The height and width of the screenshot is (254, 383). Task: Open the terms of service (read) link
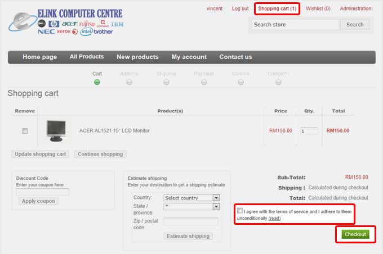click(x=274, y=218)
